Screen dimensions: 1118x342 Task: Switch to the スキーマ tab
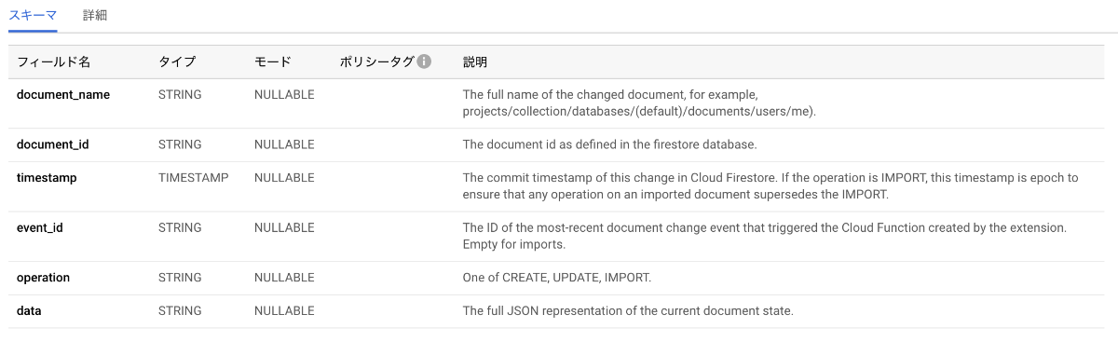pyautogui.click(x=34, y=16)
